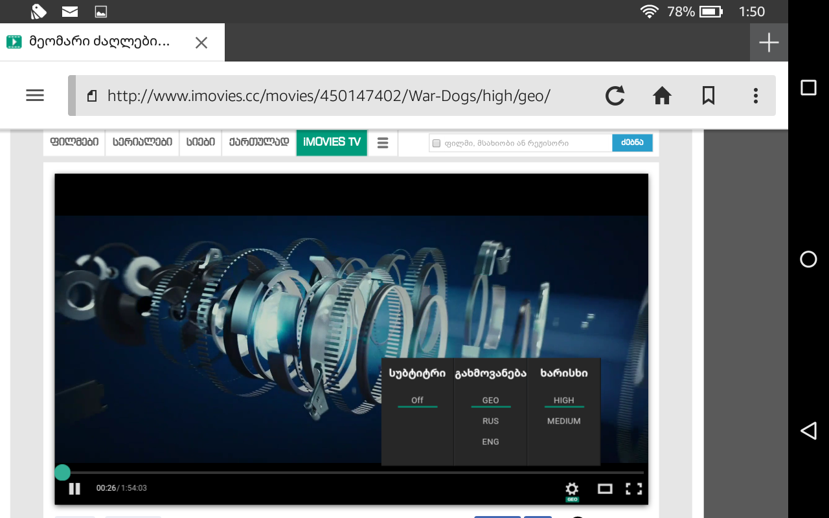Tap the battery status icon
829x518 pixels.
coord(711,12)
